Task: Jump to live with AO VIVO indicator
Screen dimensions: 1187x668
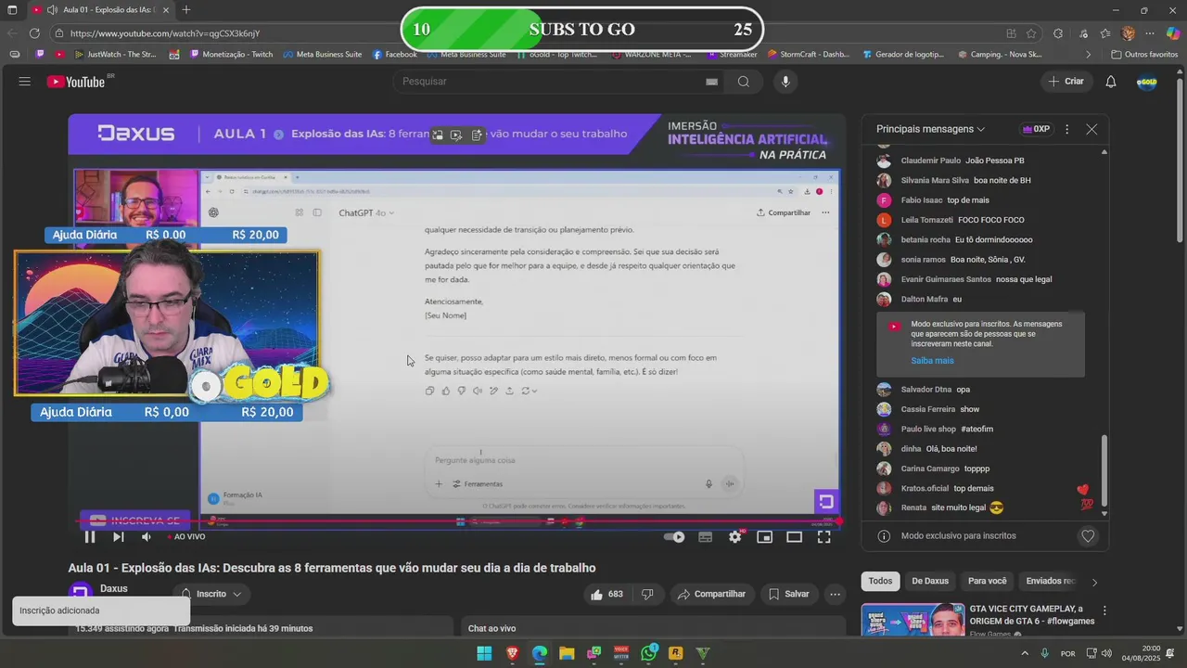Action: tap(185, 536)
